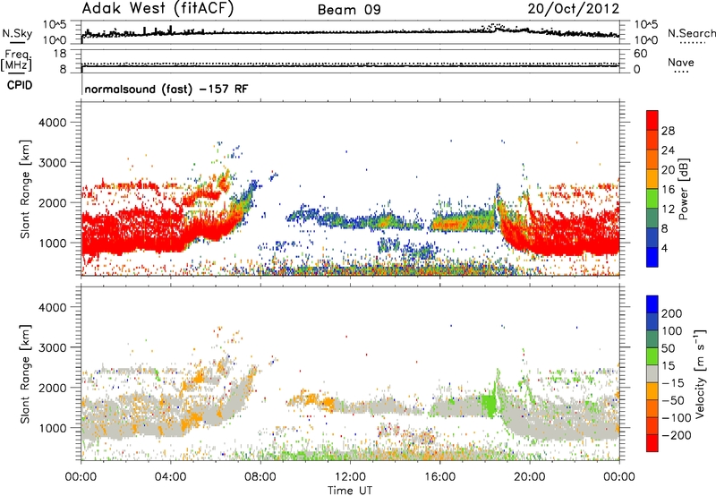Click 'normalsound (fast) -157 RF' text
716x496 pixels.
[x=166, y=89]
